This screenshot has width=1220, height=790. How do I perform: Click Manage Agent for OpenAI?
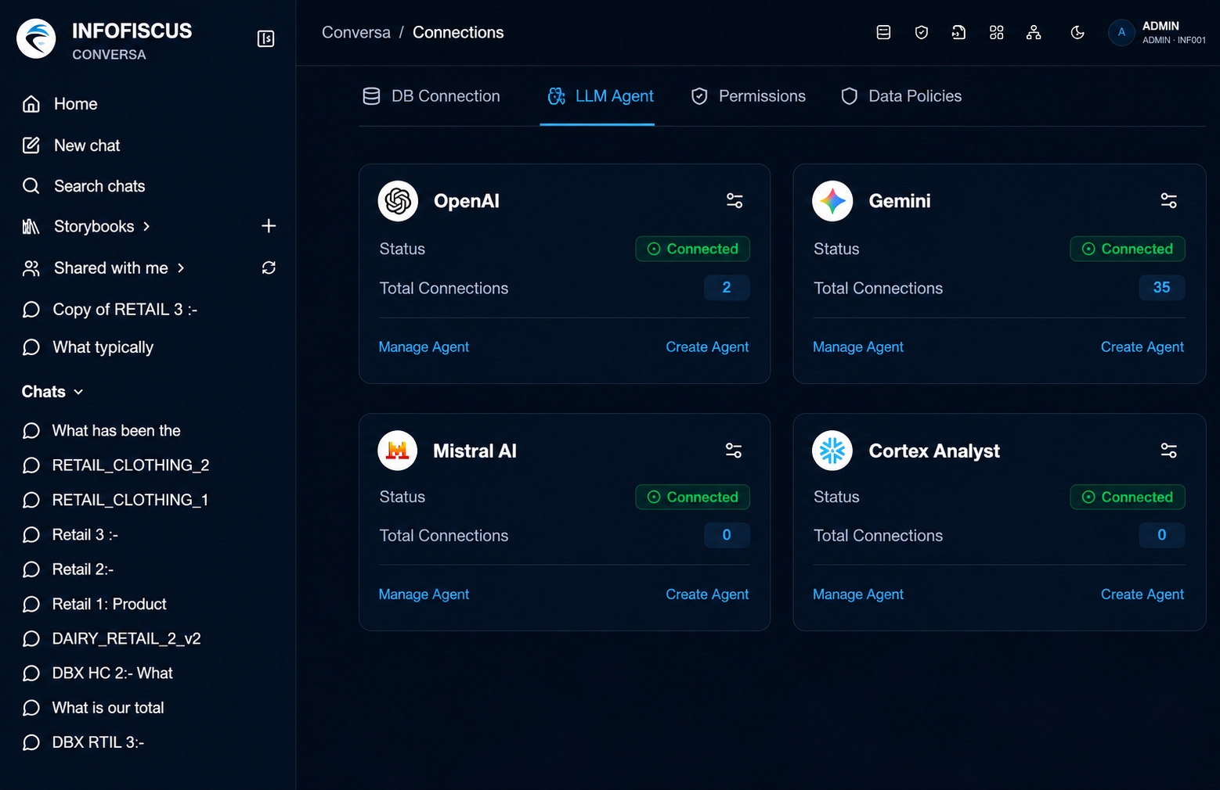[x=424, y=347]
